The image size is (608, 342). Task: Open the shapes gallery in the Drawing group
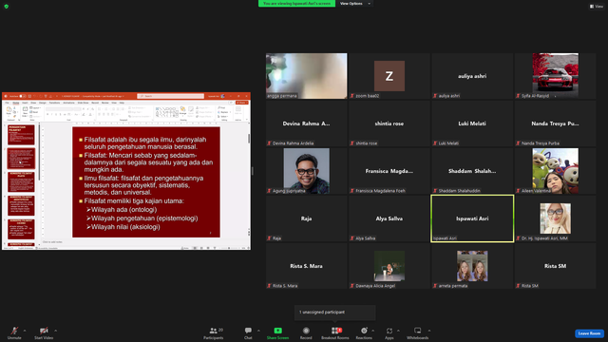coord(167,112)
